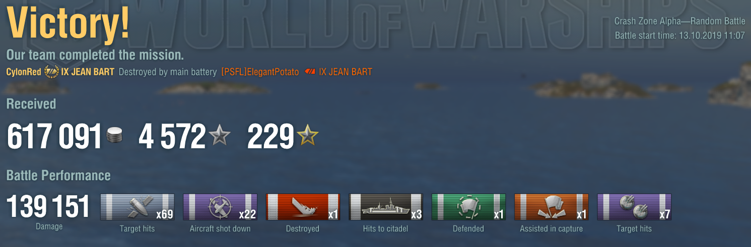Click the Crash Zone Alpha—Random Battle label
Viewport: 751px width, 247px height.
pyautogui.click(x=679, y=21)
